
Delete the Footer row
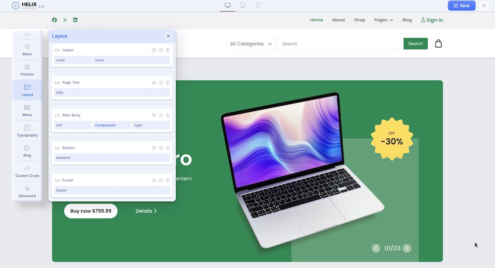pyautogui.click(x=168, y=180)
